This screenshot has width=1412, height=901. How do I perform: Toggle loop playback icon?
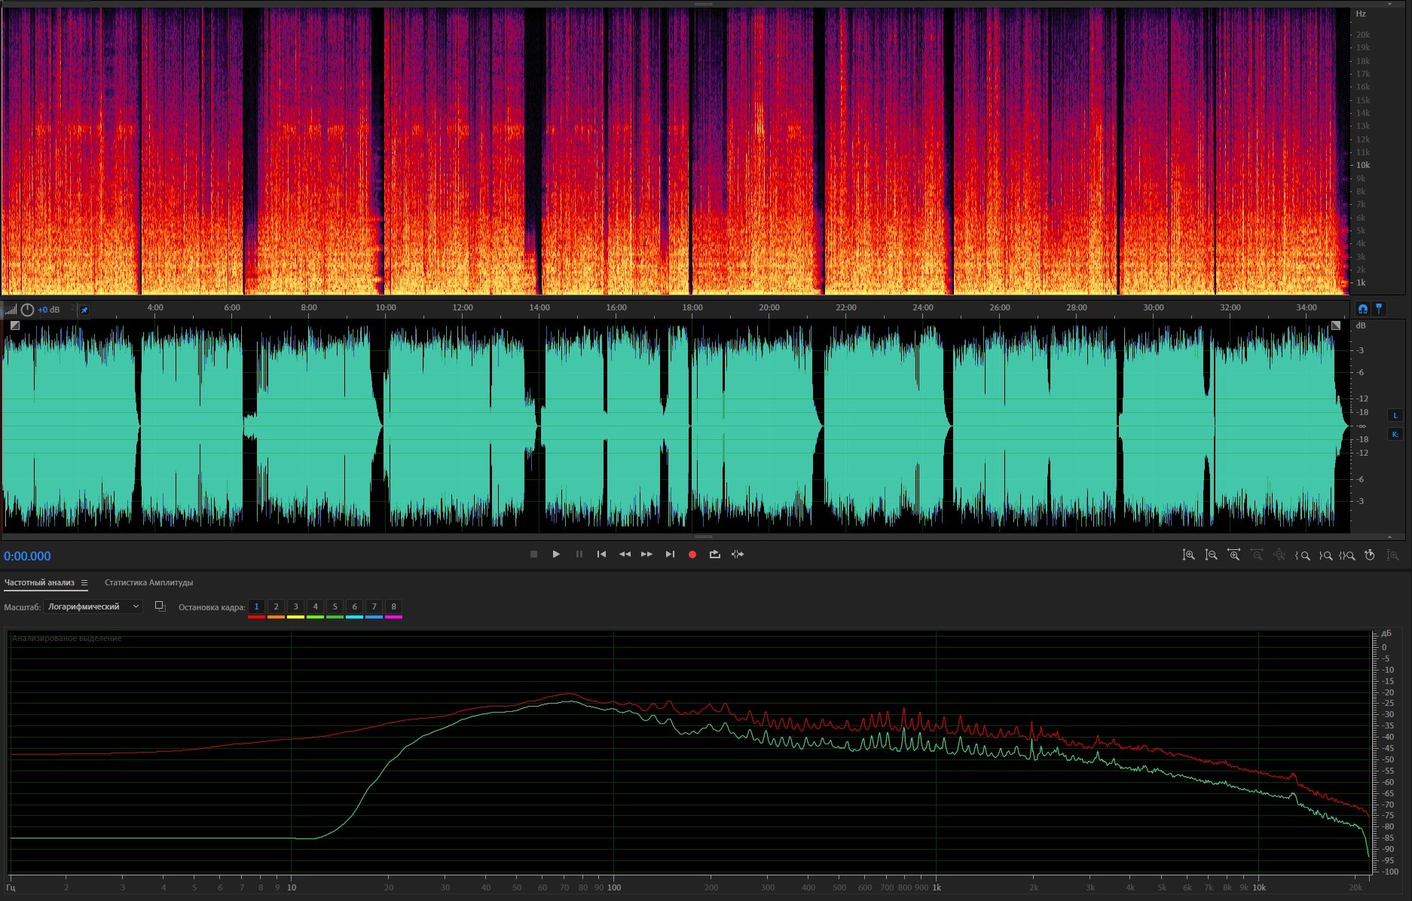pos(714,554)
